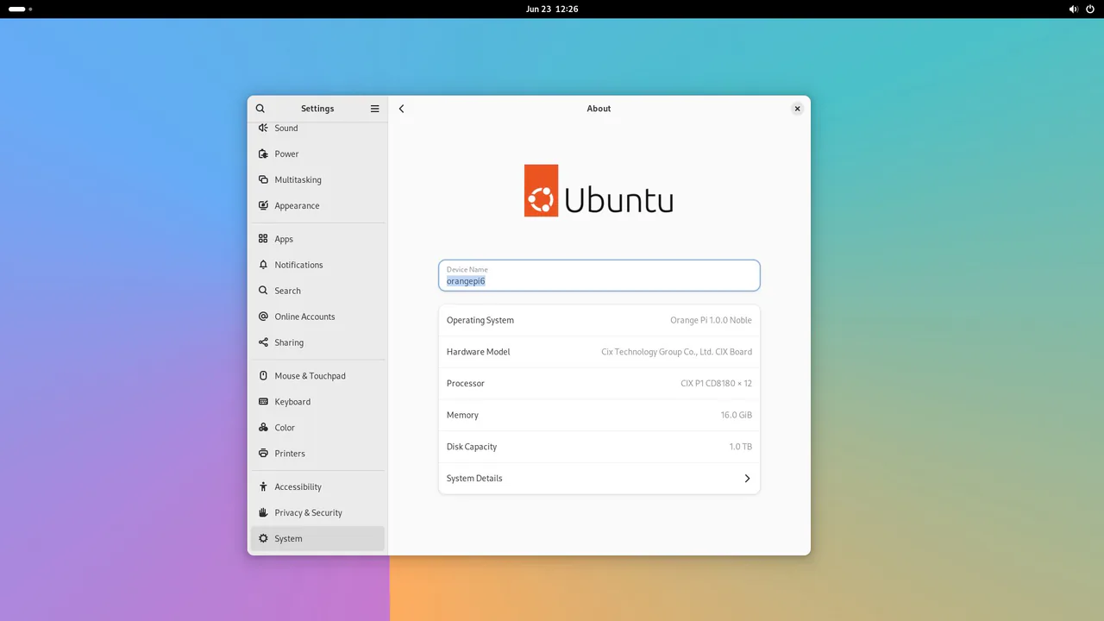This screenshot has width=1104, height=621.
Task: Click the search magnifier icon in Settings header
Action: [x=260, y=109]
